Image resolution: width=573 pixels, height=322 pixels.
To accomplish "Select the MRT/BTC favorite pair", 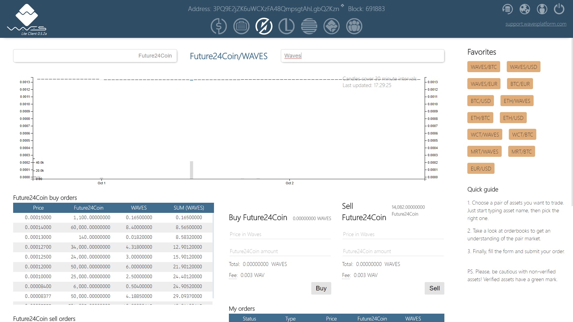I will (x=521, y=151).
